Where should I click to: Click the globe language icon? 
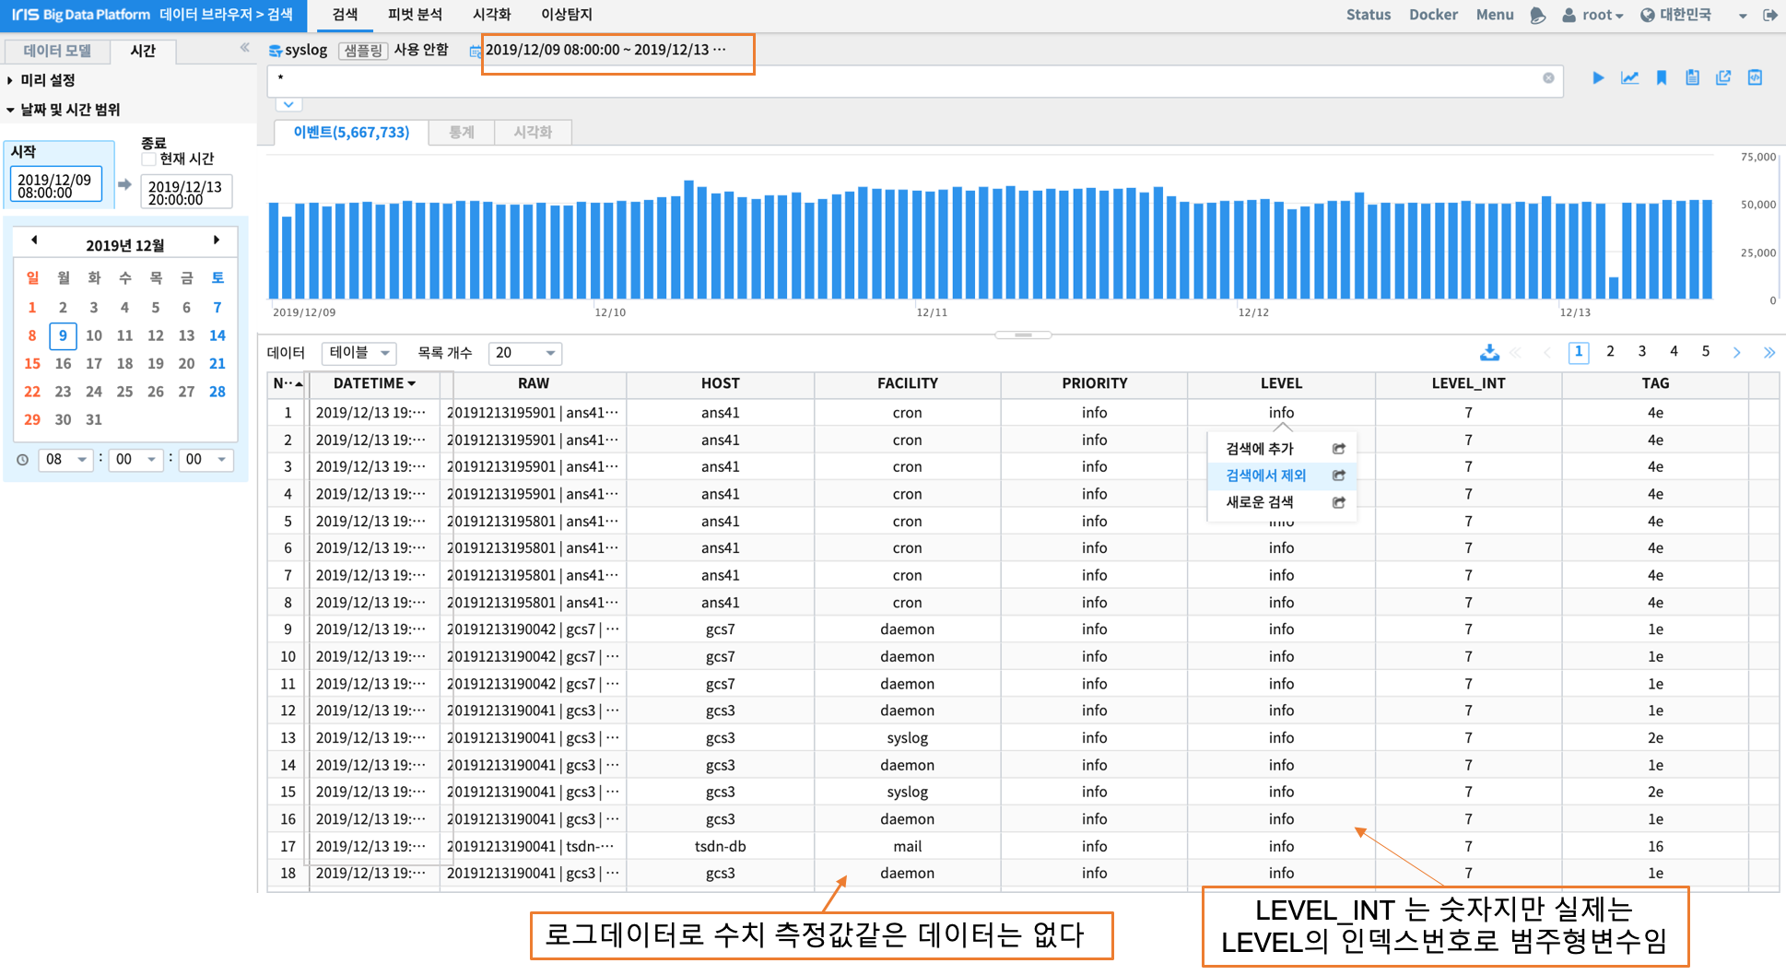(1648, 15)
